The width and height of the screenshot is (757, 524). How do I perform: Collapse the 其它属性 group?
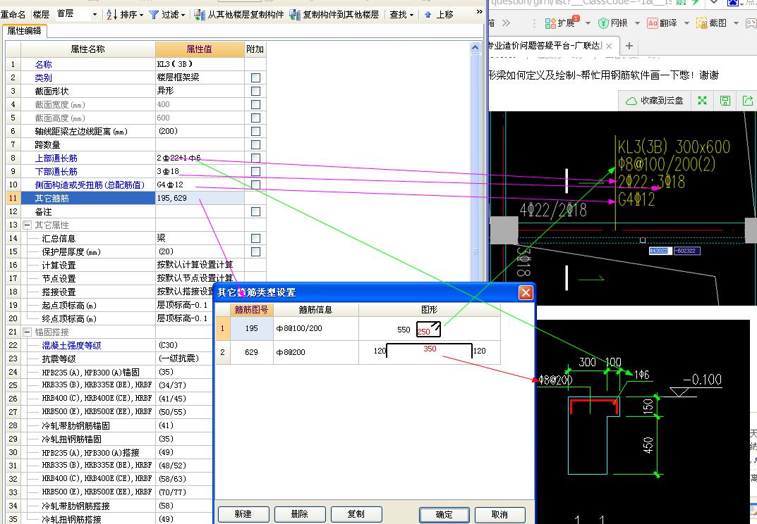(27, 225)
